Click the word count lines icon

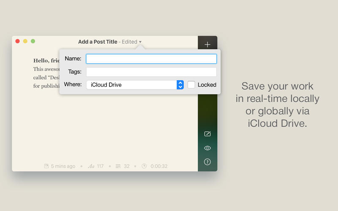[118, 166]
